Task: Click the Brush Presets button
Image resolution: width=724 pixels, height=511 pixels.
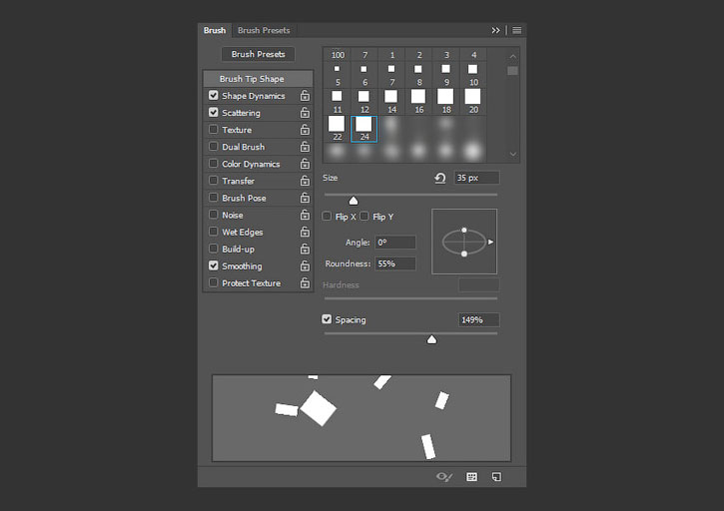Action: pos(258,54)
